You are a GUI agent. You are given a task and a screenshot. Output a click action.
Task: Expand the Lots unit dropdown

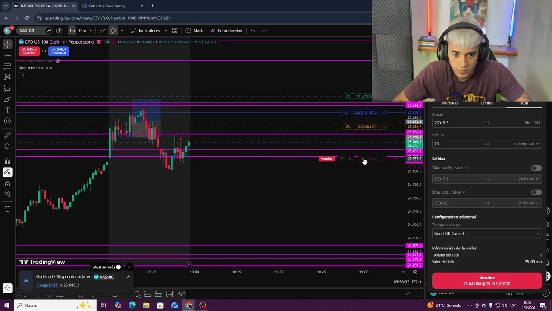[438, 135]
